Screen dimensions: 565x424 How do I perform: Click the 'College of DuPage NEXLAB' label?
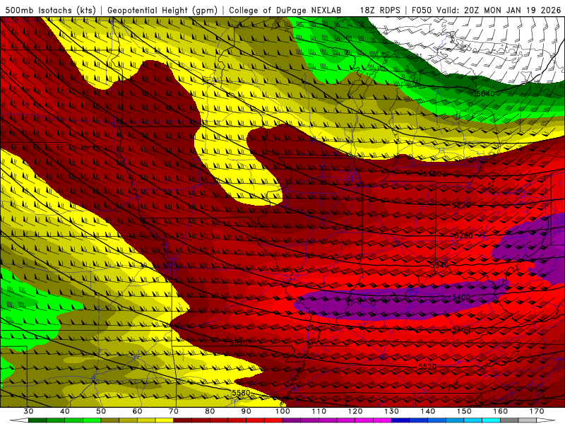click(285, 10)
